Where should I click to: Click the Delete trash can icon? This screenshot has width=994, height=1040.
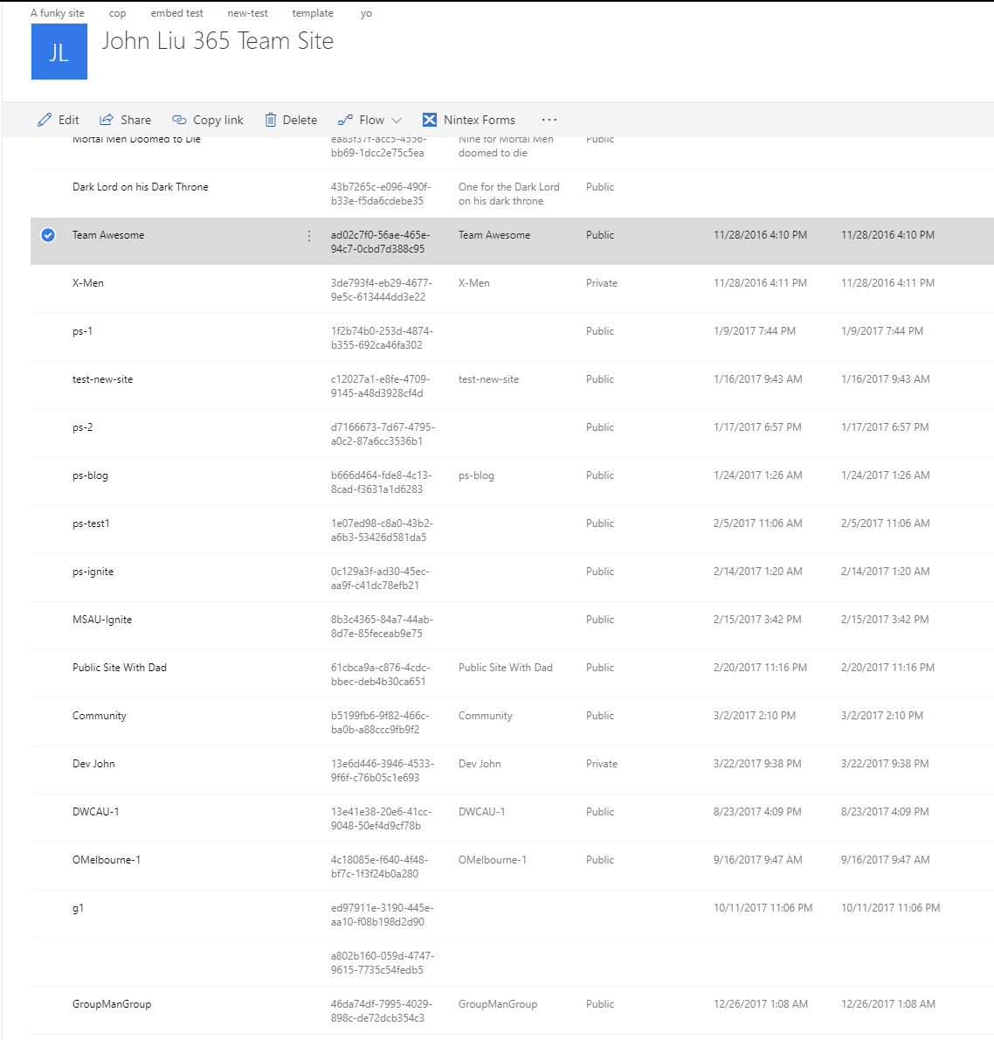271,120
